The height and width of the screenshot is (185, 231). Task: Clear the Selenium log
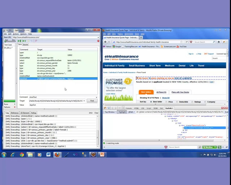tap(96, 113)
